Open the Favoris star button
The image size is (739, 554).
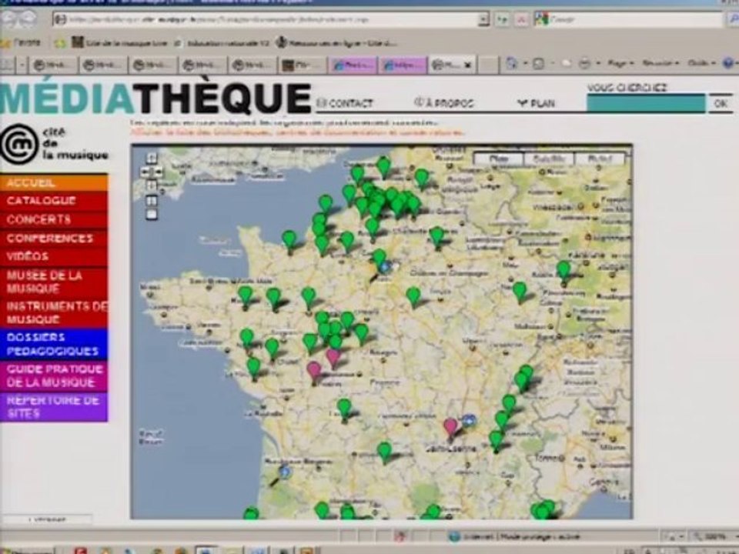[22, 43]
